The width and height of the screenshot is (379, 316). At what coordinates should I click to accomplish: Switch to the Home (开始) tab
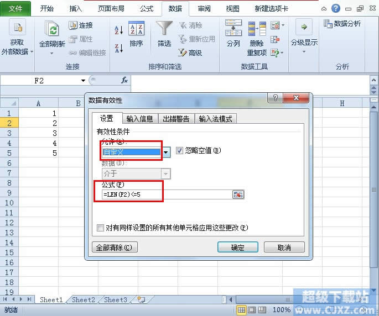[x=46, y=9]
